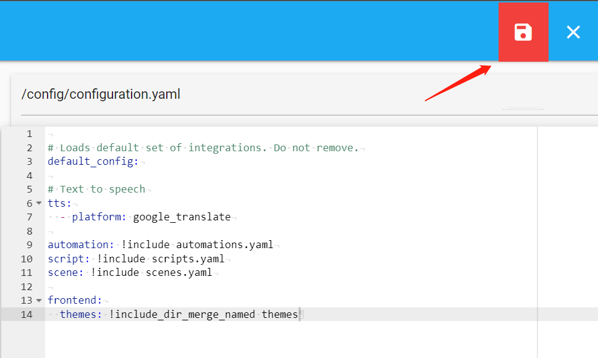Select line number 2 in the gutter
This screenshot has width=598, height=358.
click(30, 148)
